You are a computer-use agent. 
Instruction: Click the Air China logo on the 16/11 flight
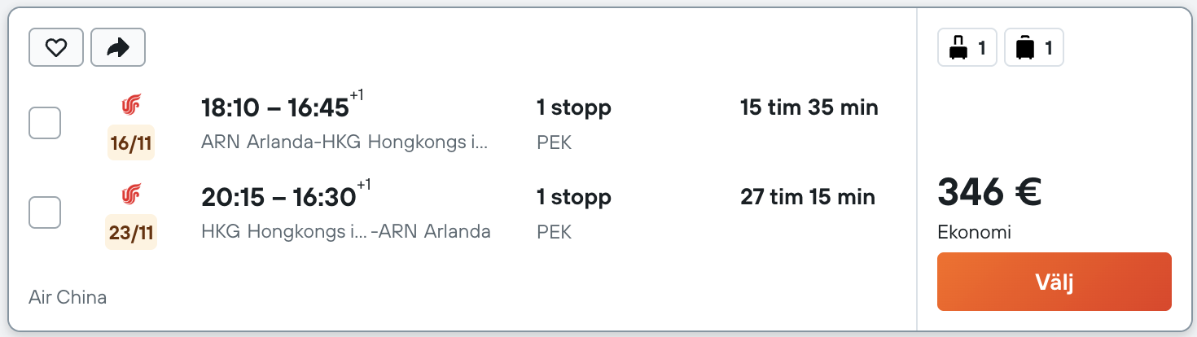(x=131, y=105)
